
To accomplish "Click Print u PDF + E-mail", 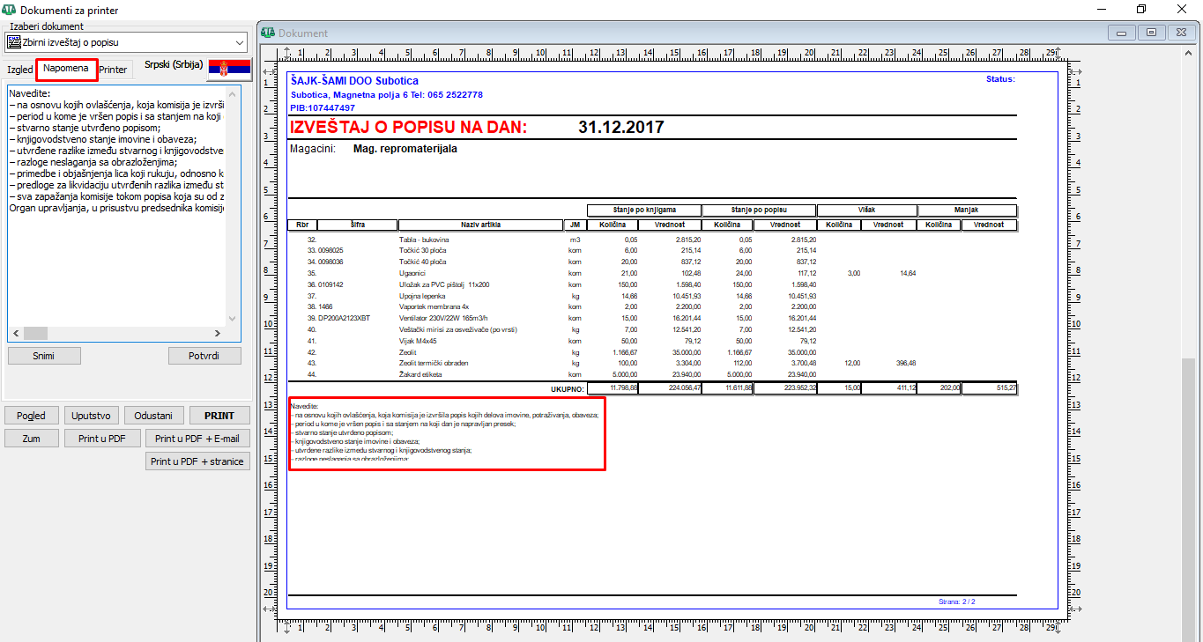I will pos(197,439).
